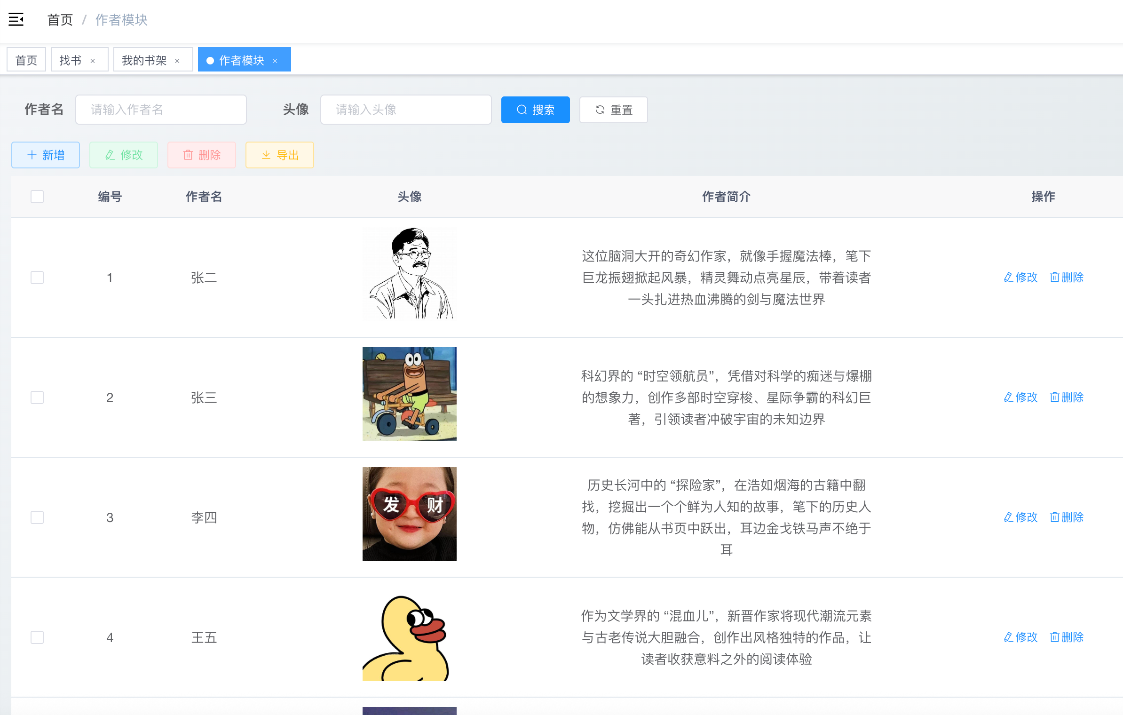
Task: Collapse the sidebar with hamburger icon
Action: click(16, 20)
